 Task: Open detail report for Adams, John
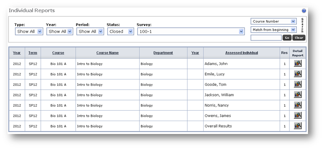click(298, 64)
